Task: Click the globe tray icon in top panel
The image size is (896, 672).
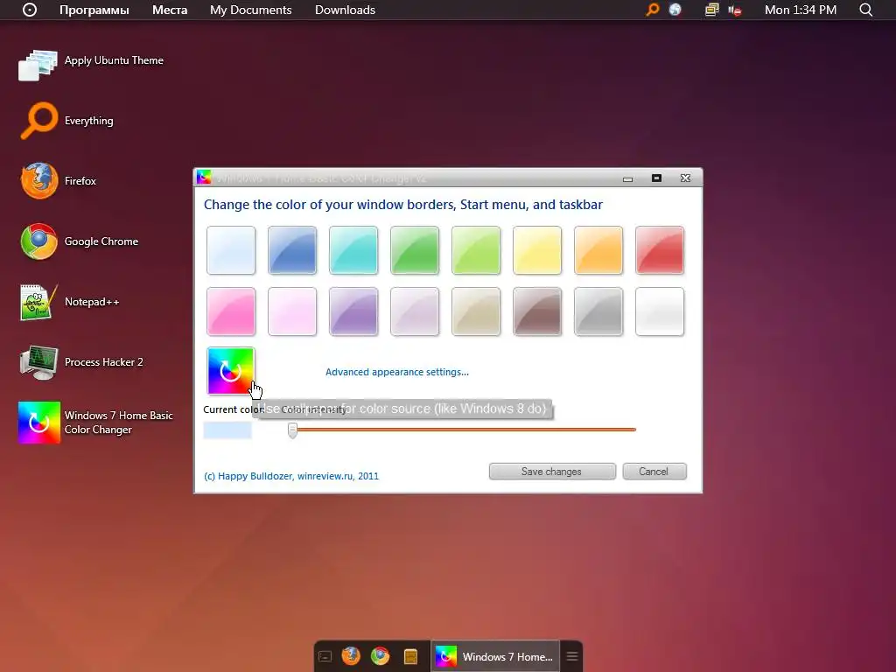Action: point(675,10)
